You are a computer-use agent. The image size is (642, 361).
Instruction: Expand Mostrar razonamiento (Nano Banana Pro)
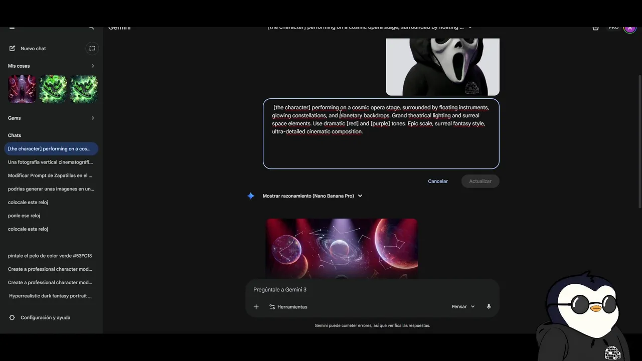click(312, 196)
